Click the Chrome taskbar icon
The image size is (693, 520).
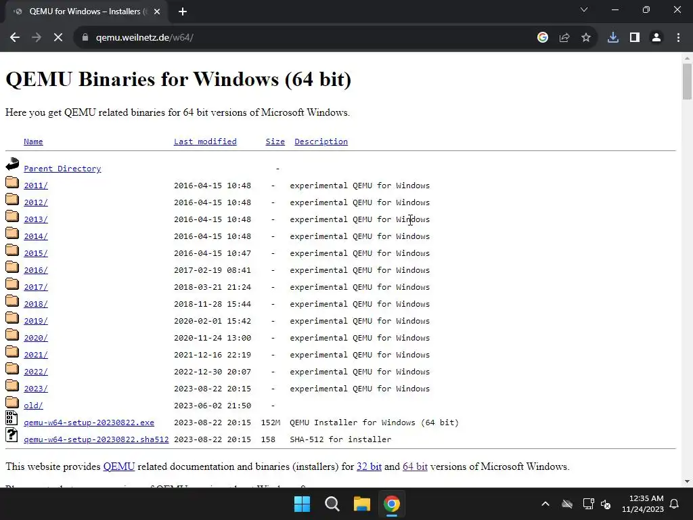[392, 504]
